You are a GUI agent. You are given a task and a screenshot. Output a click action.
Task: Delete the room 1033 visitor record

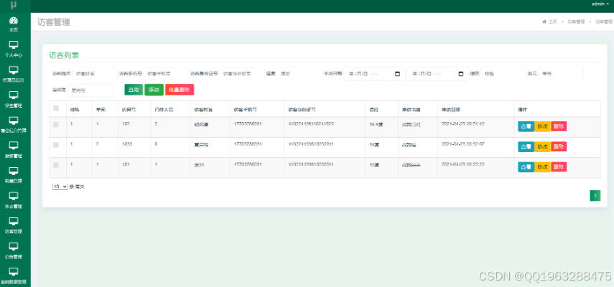(559, 146)
